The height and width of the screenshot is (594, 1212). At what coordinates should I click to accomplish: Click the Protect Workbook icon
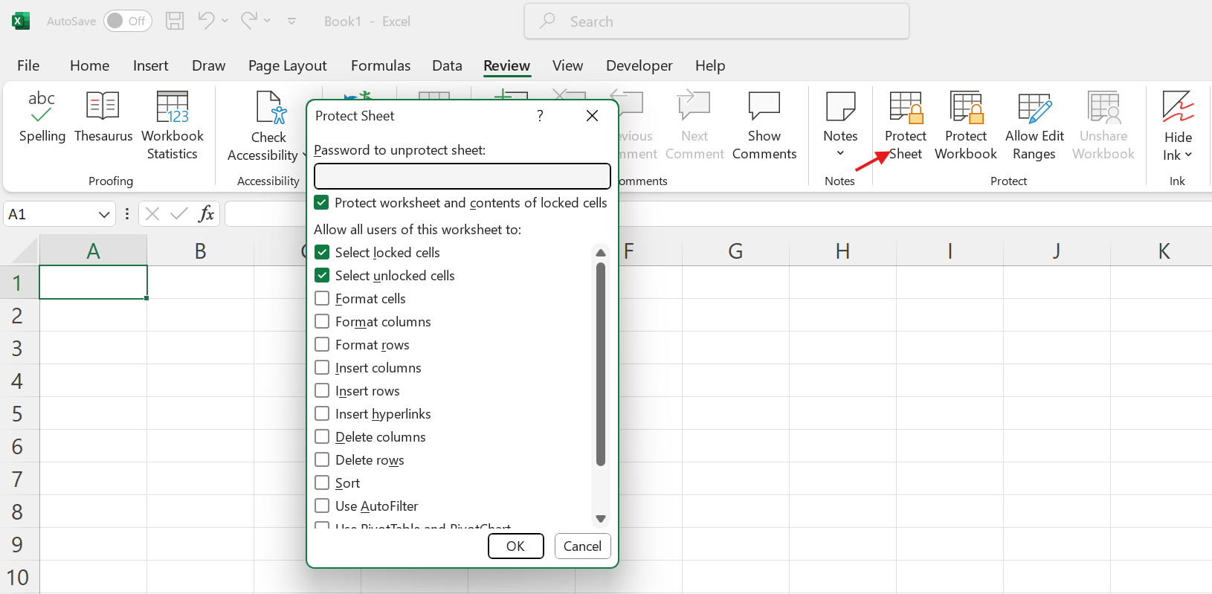966,109
